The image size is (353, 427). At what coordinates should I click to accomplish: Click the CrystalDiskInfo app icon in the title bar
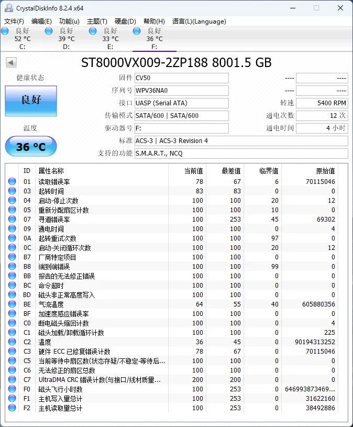coord(9,8)
